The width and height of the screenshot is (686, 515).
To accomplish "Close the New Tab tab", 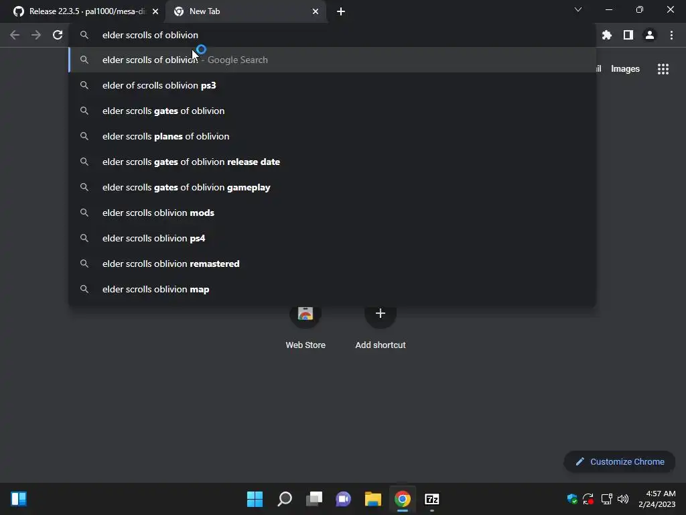I will click(316, 11).
